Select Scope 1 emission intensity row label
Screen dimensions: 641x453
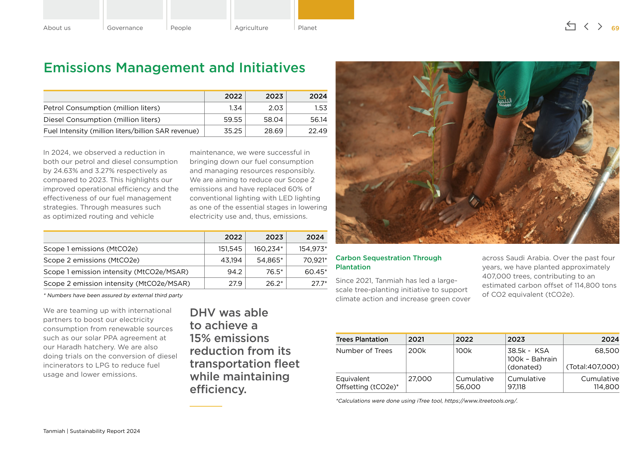tap(116, 272)
